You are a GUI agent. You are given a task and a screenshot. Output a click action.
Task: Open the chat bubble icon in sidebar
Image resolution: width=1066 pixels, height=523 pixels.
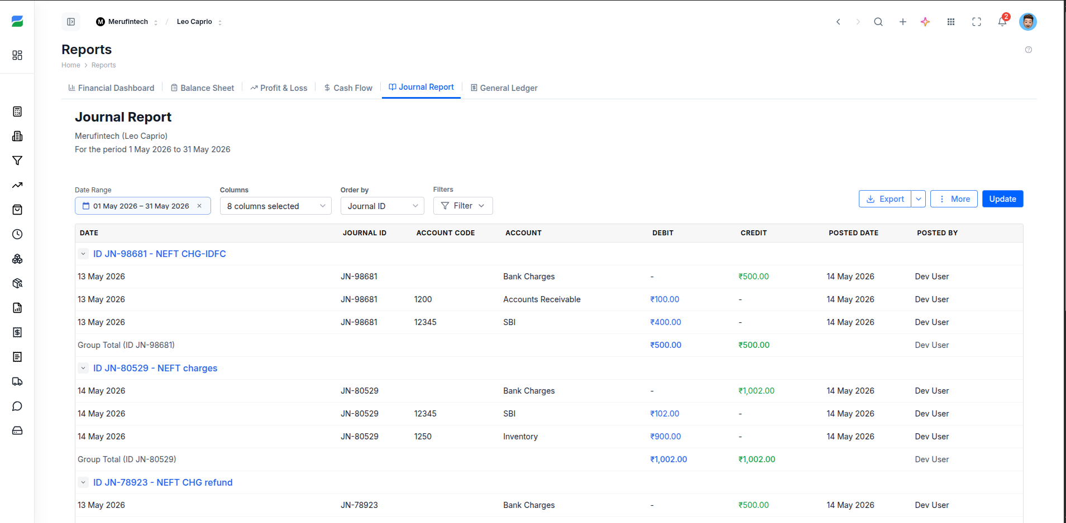pos(17,406)
